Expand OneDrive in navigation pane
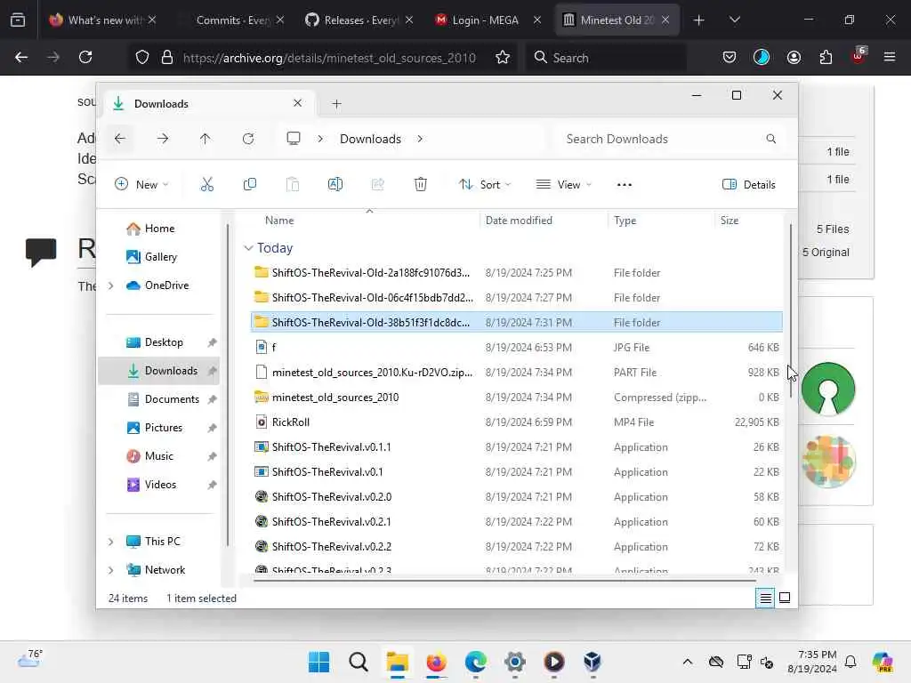The height and width of the screenshot is (683, 911). [x=111, y=285]
